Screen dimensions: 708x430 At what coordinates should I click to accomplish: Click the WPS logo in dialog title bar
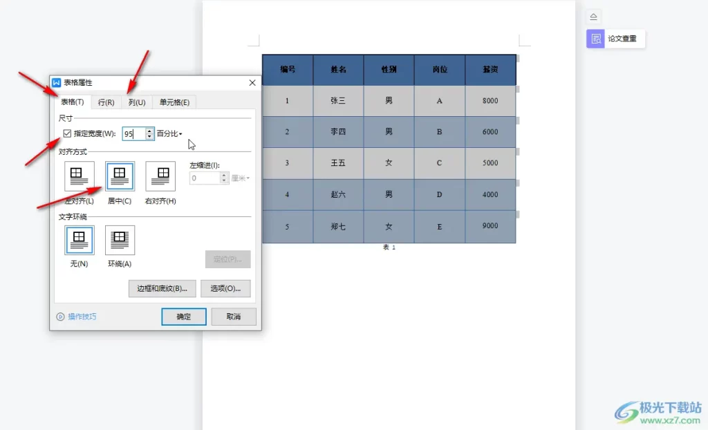click(x=58, y=82)
